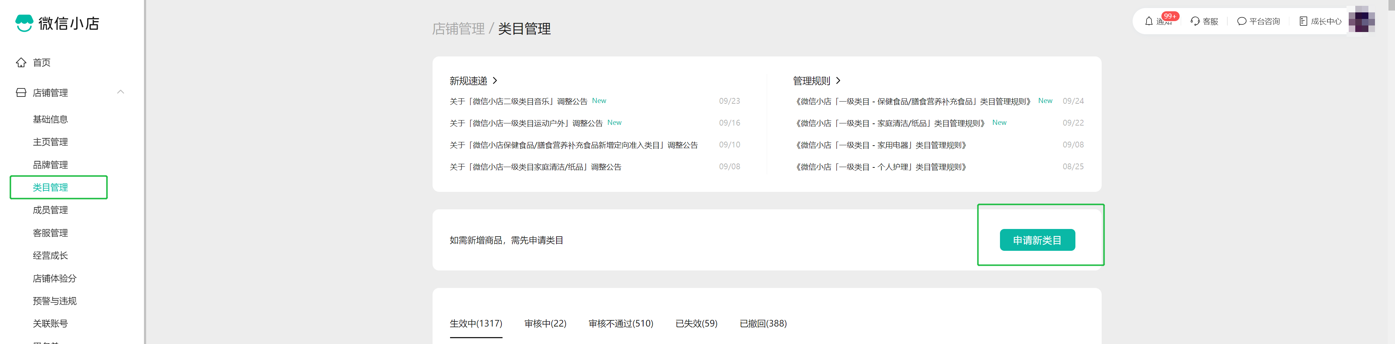Screen dimensions: 1395x344
Task: Click the user avatar in top right
Action: pyautogui.click(x=1361, y=20)
